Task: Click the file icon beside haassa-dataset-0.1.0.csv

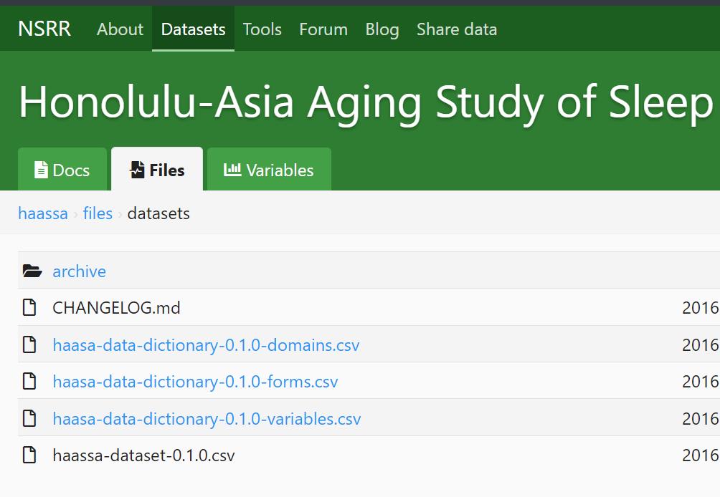Action: tap(29, 455)
